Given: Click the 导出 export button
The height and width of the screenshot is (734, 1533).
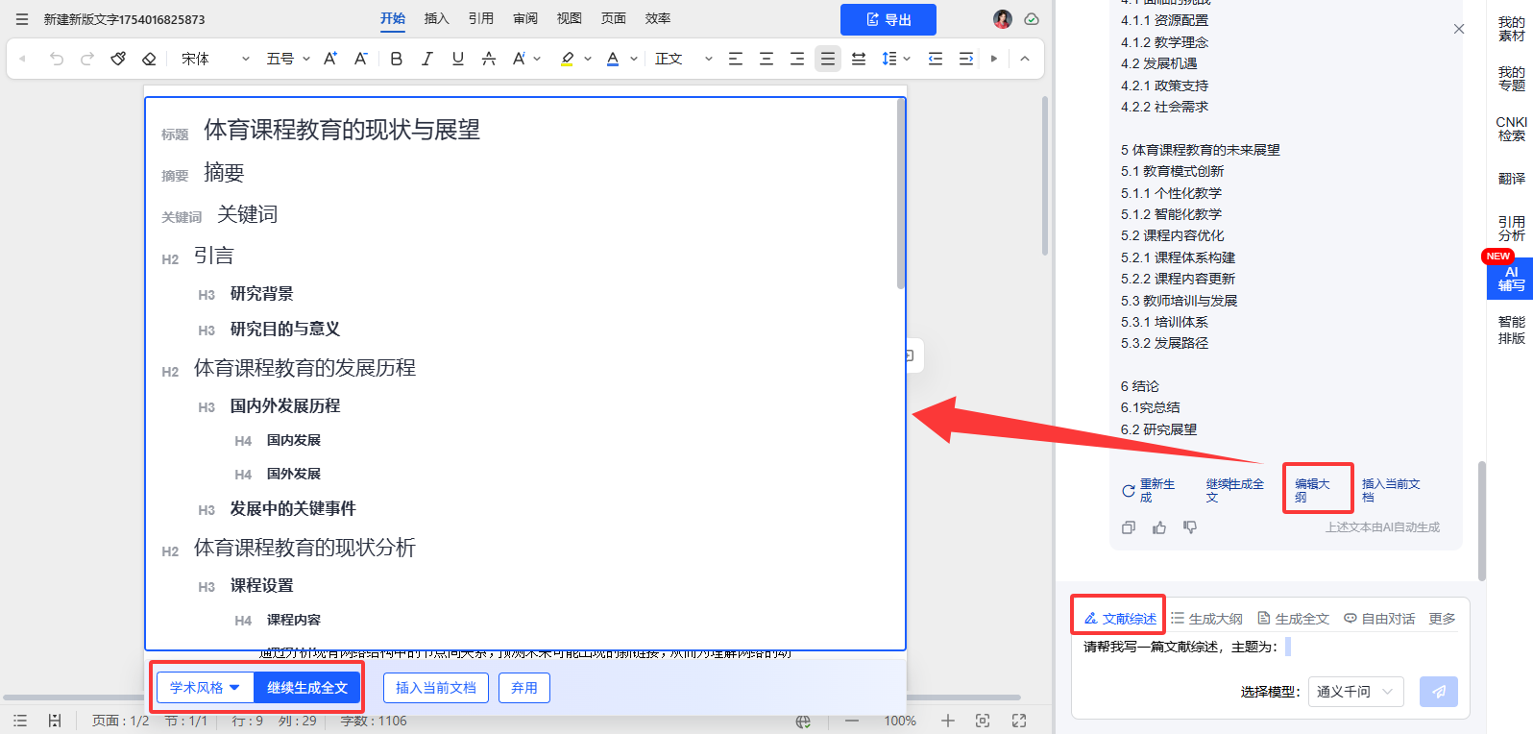Looking at the screenshot, I should pyautogui.click(x=888, y=19).
